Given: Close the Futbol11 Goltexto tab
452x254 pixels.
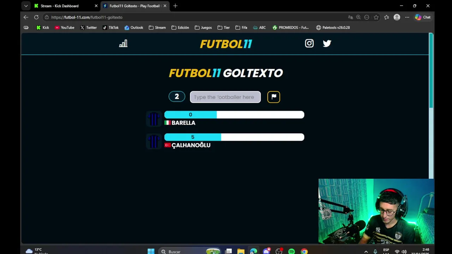Looking at the screenshot, I should [x=165, y=6].
